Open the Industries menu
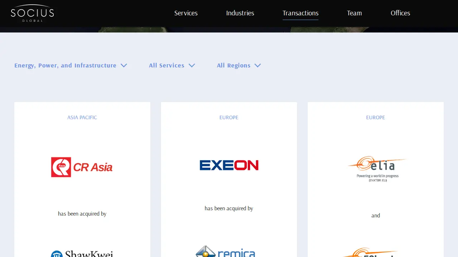 [x=240, y=13]
